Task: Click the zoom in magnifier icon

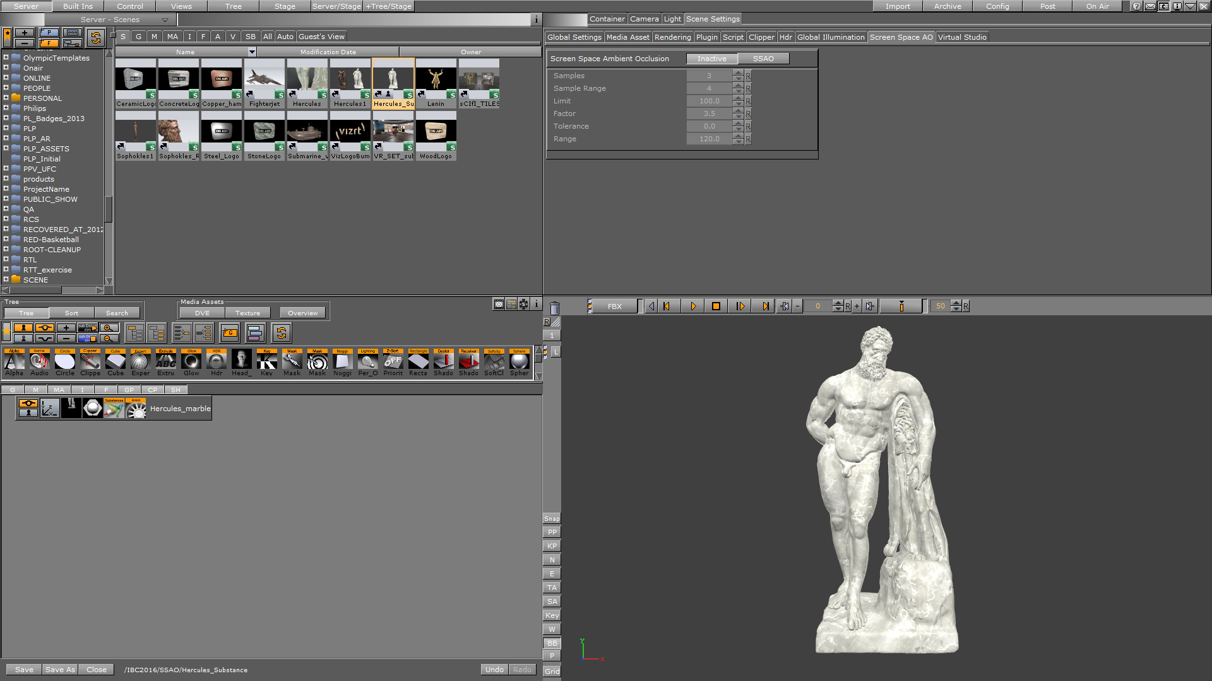Action: point(109,328)
